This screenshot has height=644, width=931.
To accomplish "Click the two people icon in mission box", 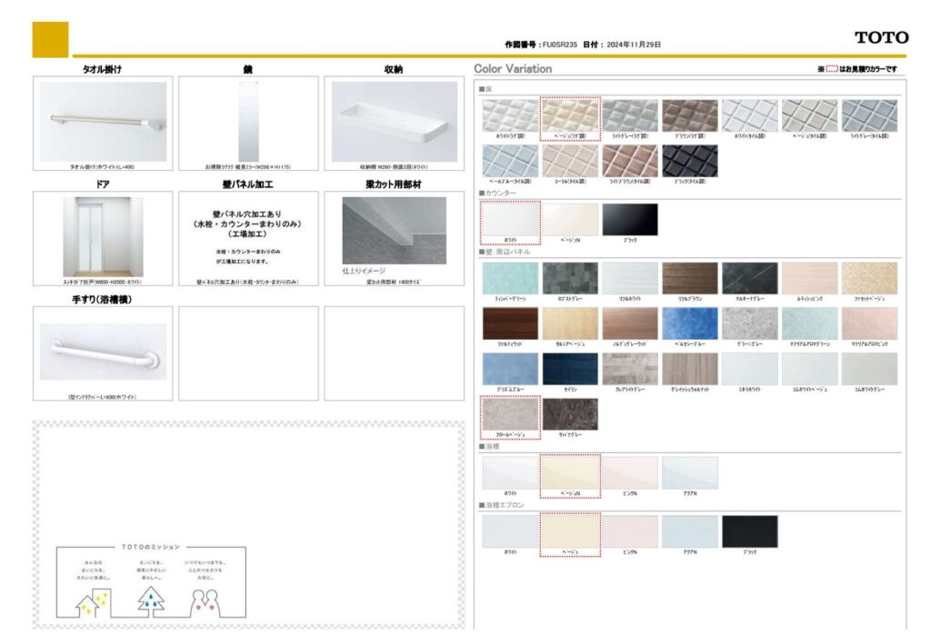I will click(x=206, y=600).
